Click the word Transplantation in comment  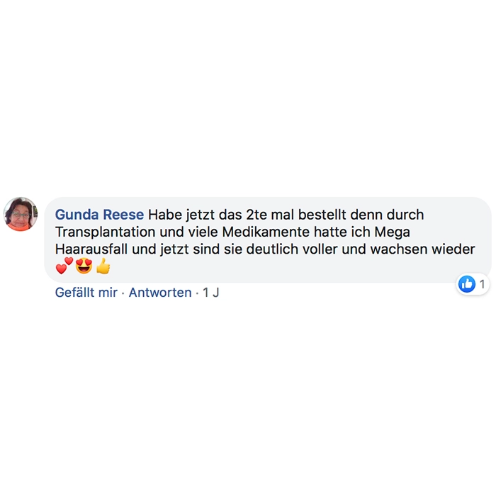105,232
